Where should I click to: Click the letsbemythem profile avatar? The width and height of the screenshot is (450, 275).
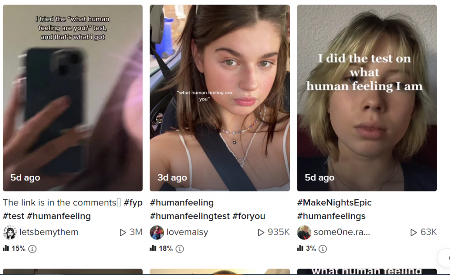pyautogui.click(x=10, y=232)
